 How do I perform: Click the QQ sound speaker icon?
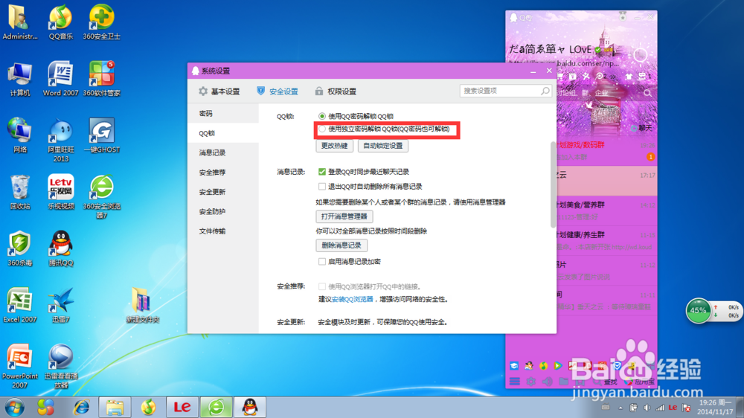tap(547, 382)
